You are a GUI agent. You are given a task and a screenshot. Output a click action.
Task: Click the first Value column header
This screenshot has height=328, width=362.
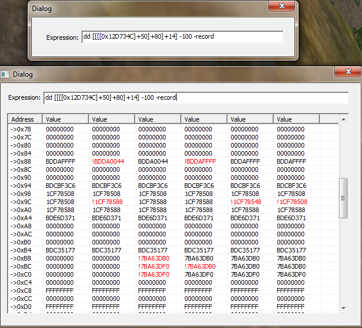65,119
